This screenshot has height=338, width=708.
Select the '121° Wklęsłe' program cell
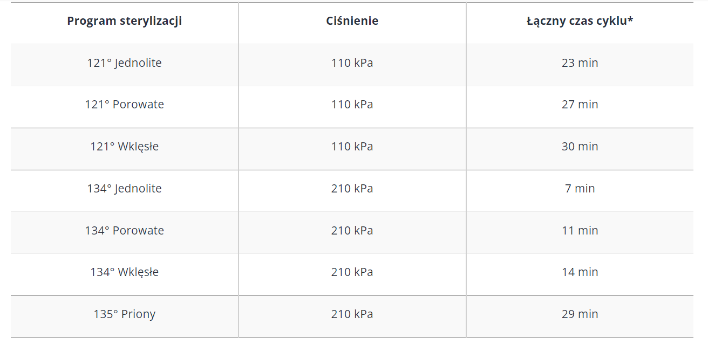coord(124,147)
